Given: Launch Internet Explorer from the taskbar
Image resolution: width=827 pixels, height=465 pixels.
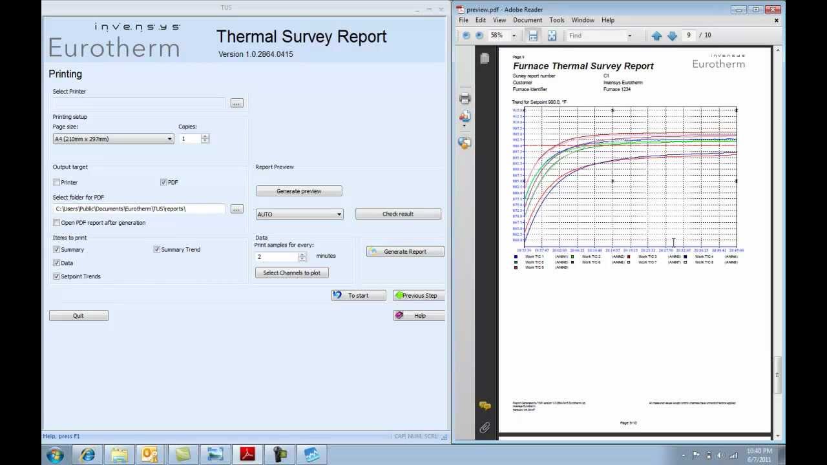Looking at the screenshot, I should coord(87,455).
